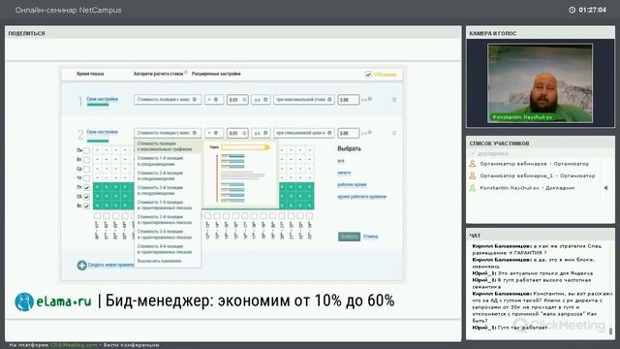Click speaker icon beside Konstantin Naychukov

605,188
